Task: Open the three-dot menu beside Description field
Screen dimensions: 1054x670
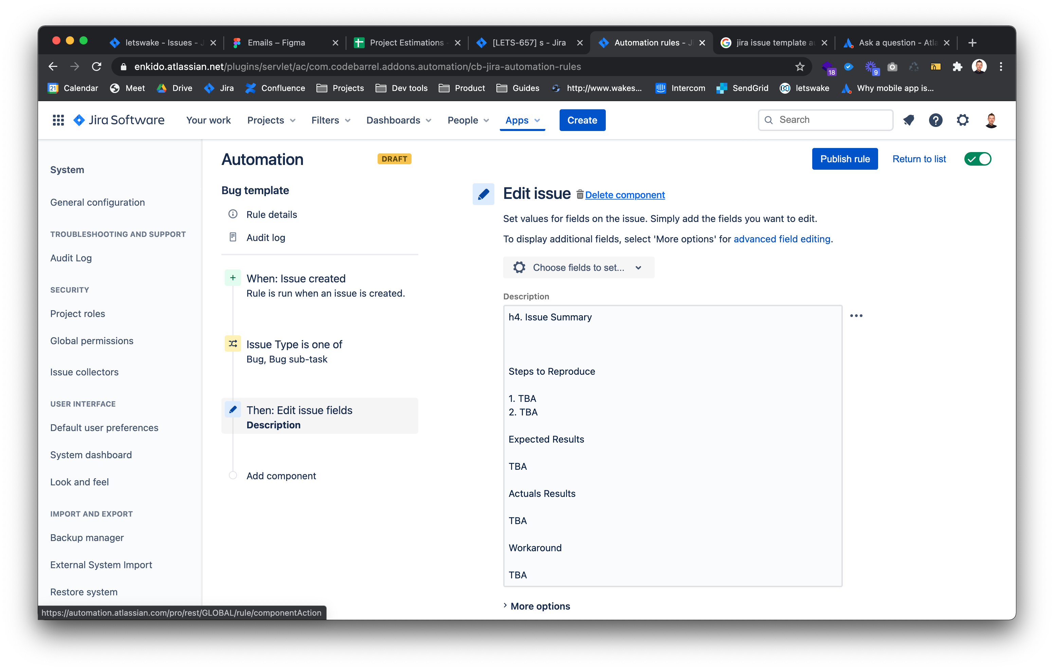Action: click(x=856, y=316)
